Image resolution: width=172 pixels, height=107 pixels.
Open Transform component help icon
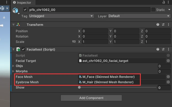158,24
